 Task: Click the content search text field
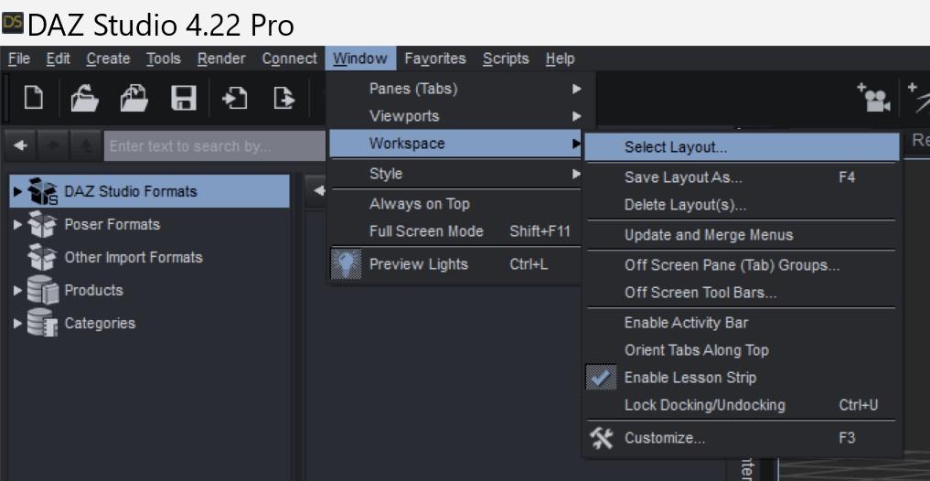point(215,146)
